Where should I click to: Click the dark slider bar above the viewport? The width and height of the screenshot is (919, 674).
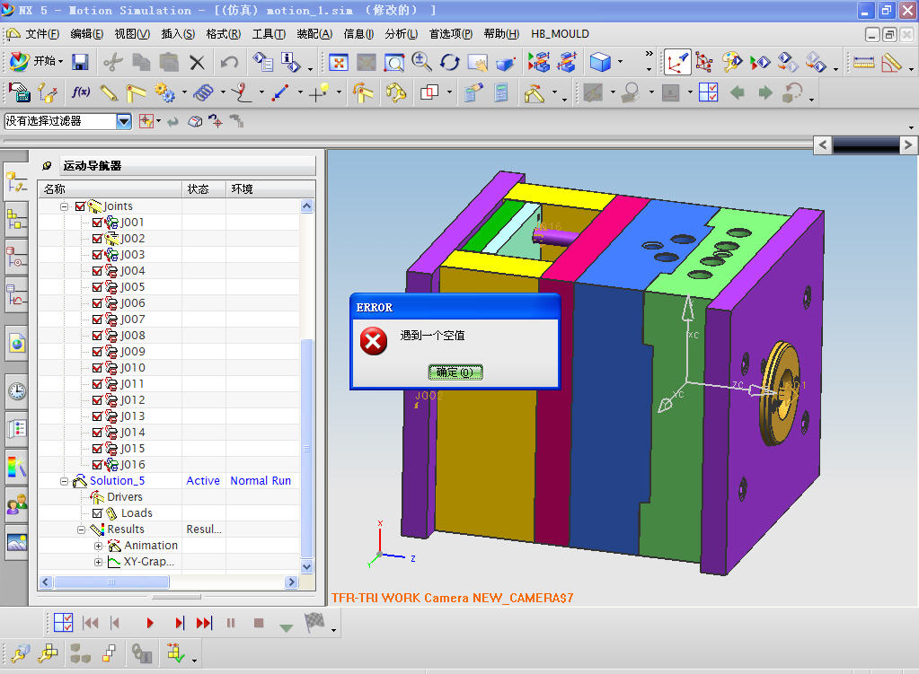pos(866,144)
